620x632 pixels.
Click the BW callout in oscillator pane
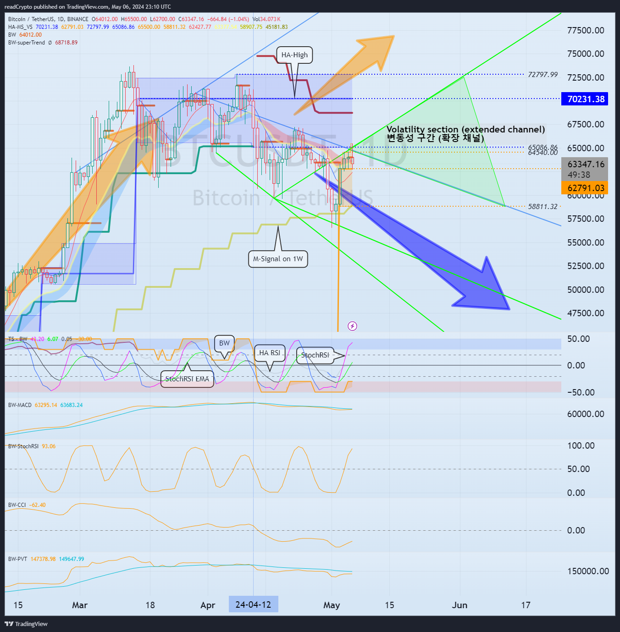pyautogui.click(x=224, y=343)
